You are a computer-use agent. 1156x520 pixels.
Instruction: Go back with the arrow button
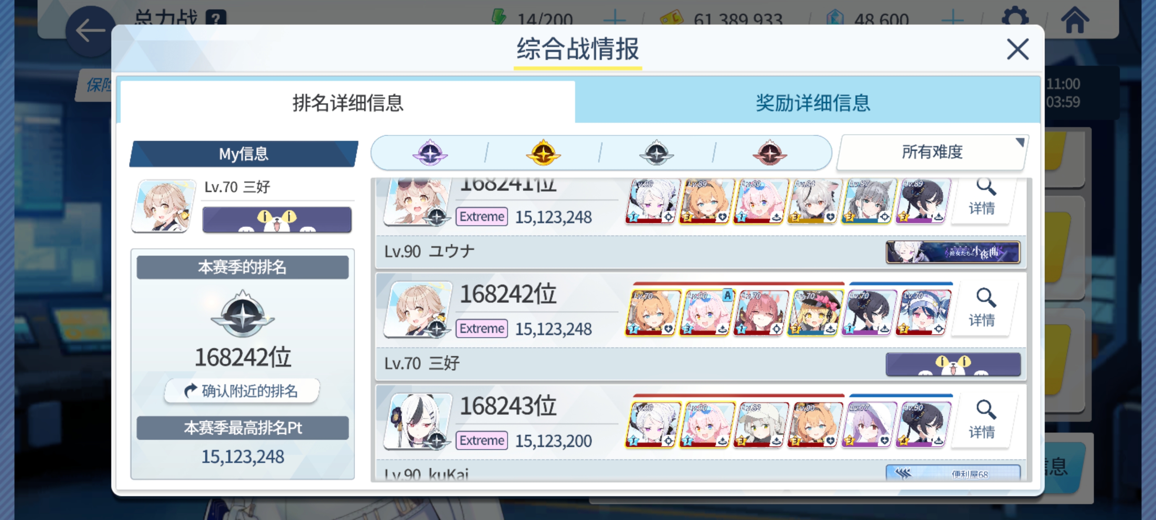point(90,31)
